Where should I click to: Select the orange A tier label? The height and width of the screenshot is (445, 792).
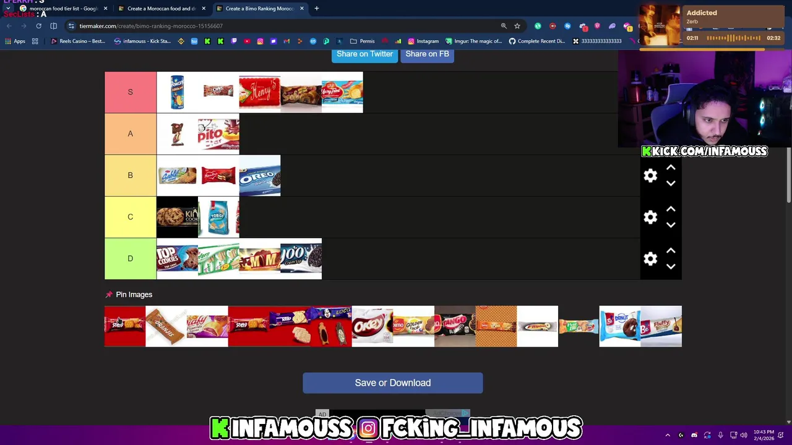(x=130, y=133)
